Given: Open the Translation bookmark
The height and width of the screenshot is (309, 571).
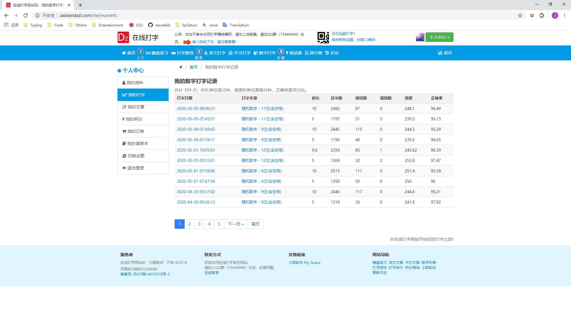Looking at the screenshot, I should coord(236,25).
